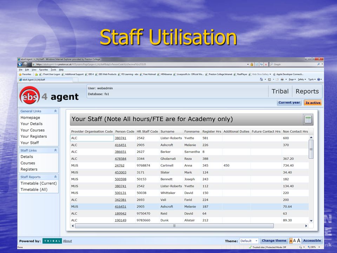Click the browser Forward arrow button
Screen dimensions: 337x253
25,64
